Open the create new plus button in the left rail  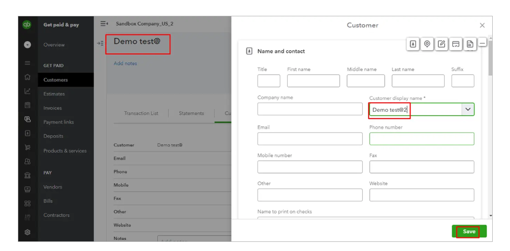27,45
